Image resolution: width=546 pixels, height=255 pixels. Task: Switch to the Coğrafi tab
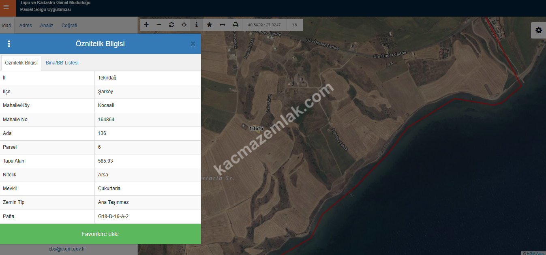[69, 26]
